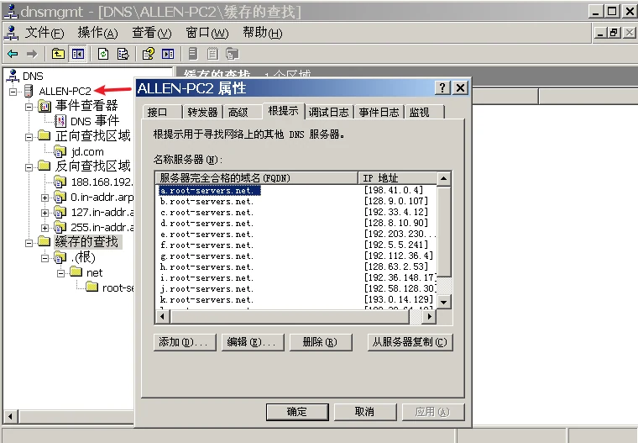
Task: Open the 操作(A) menu
Action: [97, 33]
